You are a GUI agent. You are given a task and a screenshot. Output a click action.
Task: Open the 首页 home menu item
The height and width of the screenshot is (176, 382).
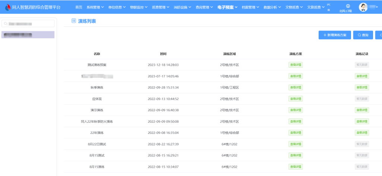pos(79,7)
